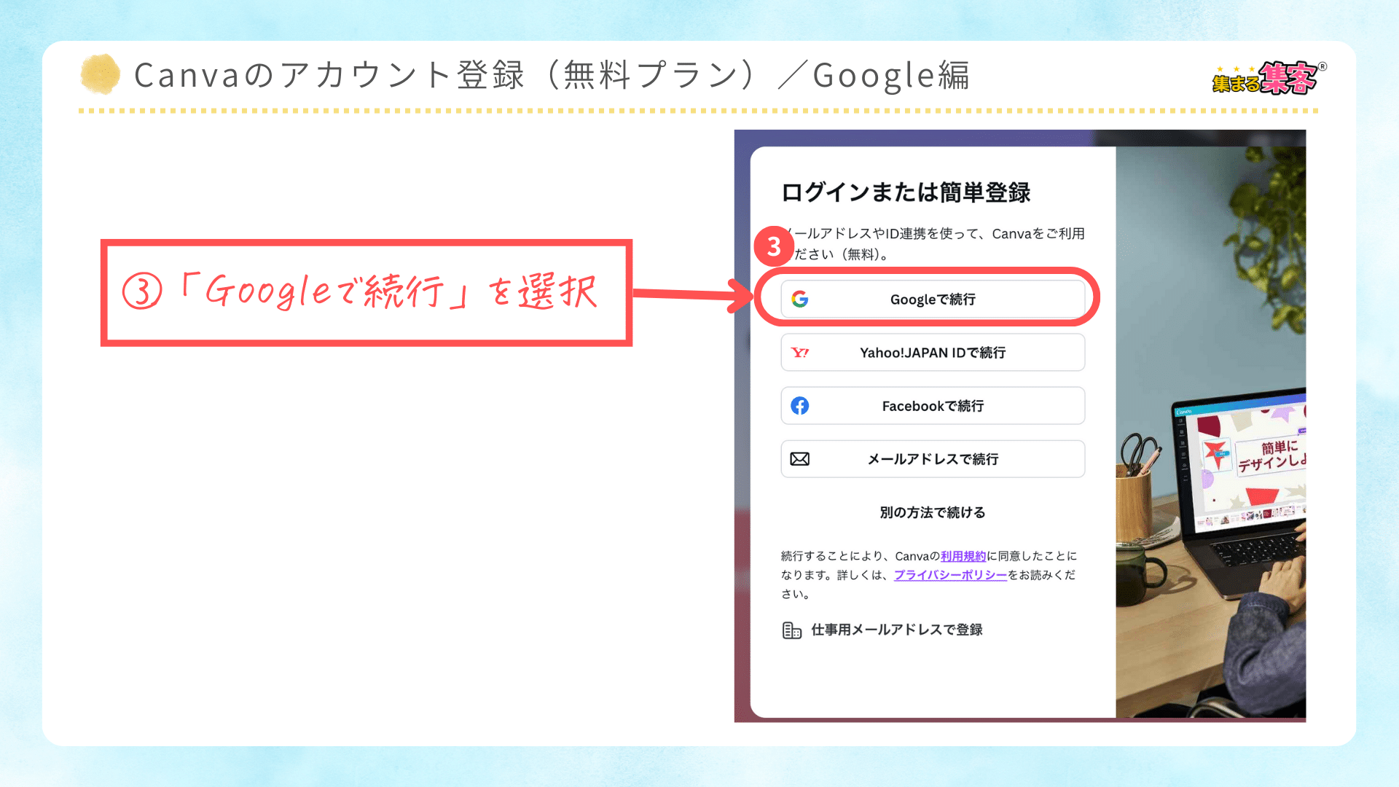The width and height of the screenshot is (1399, 787).
Task: Click the Google logo icon
Action: (800, 299)
